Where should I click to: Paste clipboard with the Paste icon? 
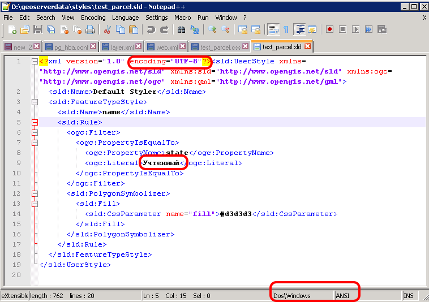pos(134,29)
